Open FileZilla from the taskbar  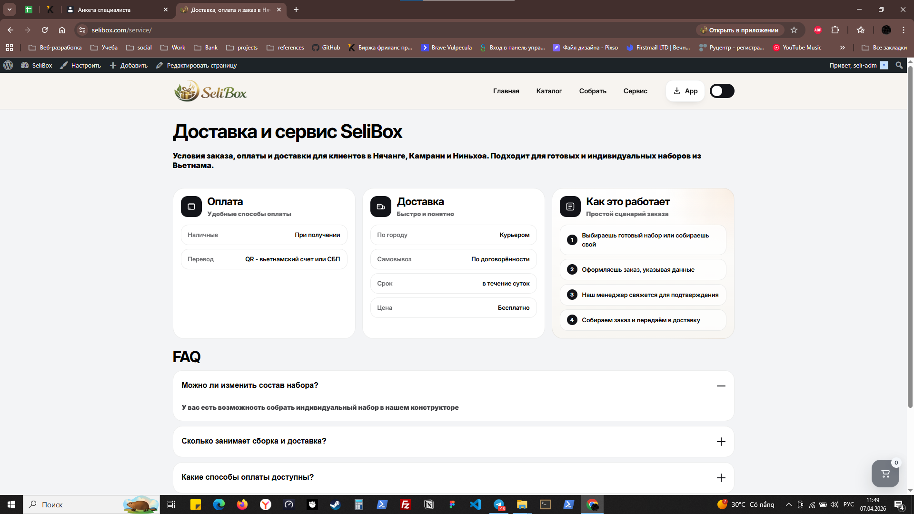tap(406, 504)
